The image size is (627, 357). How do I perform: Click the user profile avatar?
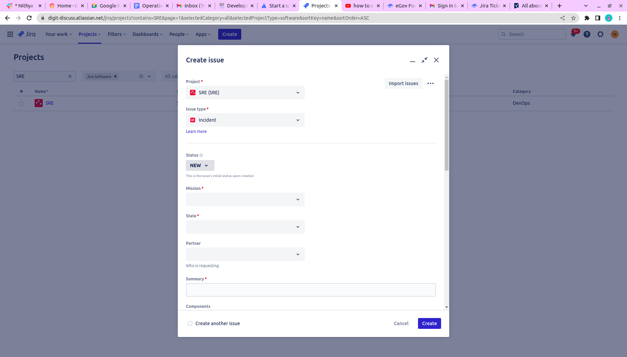pos(614,34)
